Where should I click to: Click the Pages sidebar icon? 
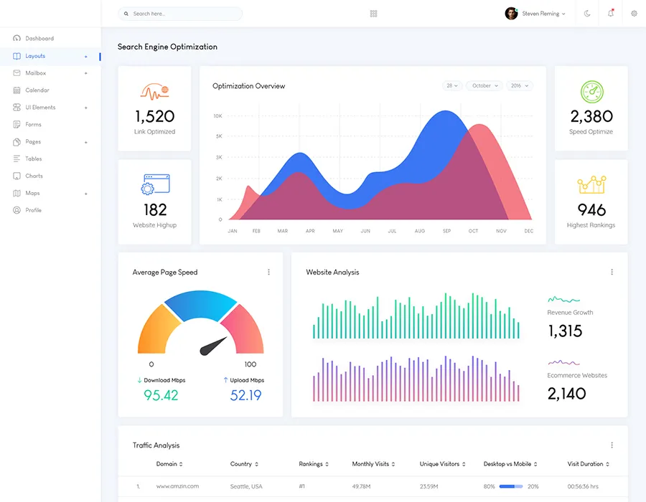click(x=17, y=141)
